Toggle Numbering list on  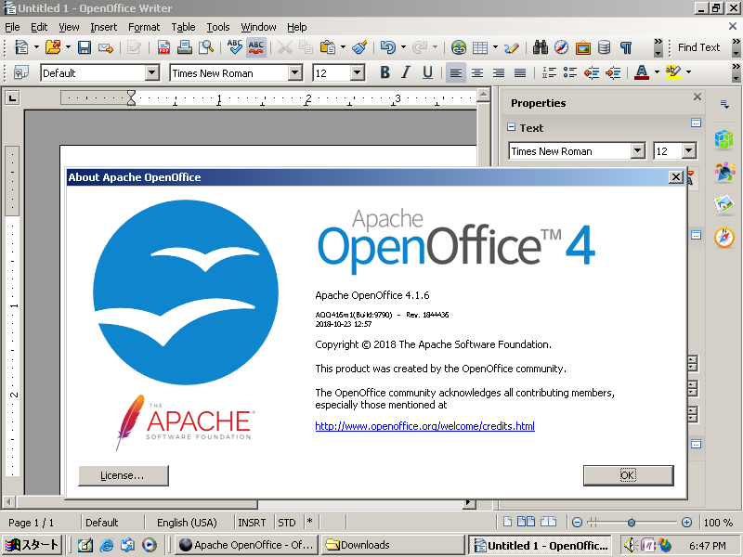[549, 72]
